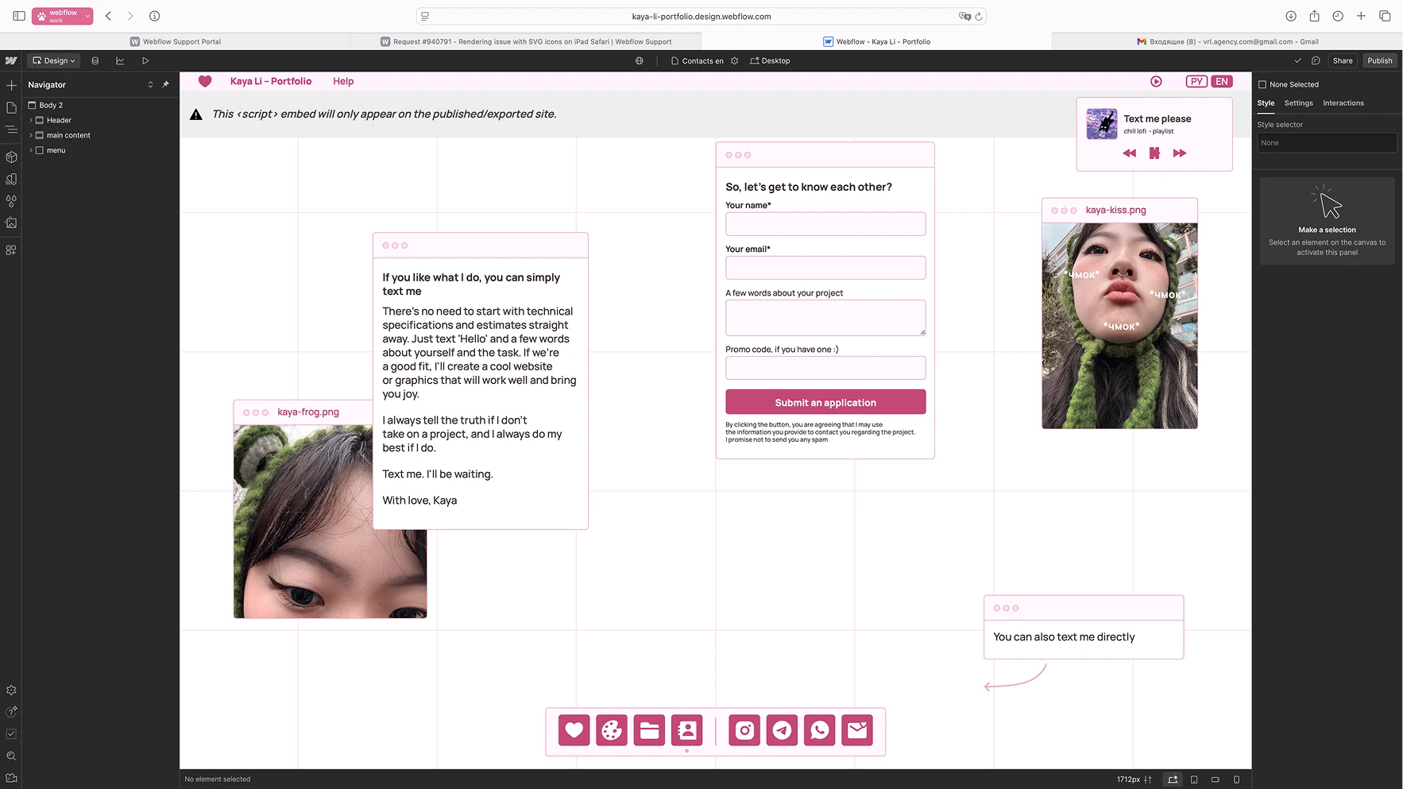Click the Preview play icon in toolbar
This screenshot has width=1403, height=789.
pyautogui.click(x=145, y=60)
